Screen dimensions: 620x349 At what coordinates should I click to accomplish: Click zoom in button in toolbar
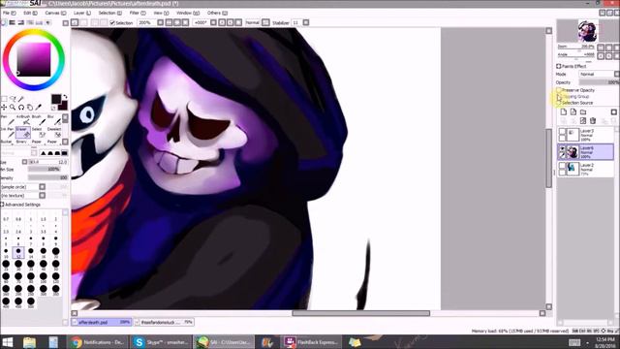pyautogui.click(x=177, y=22)
